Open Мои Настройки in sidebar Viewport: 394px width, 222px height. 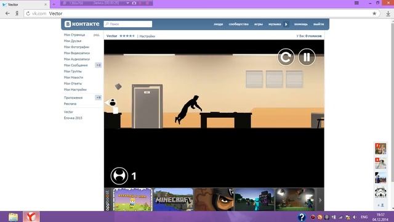[x=75, y=89]
